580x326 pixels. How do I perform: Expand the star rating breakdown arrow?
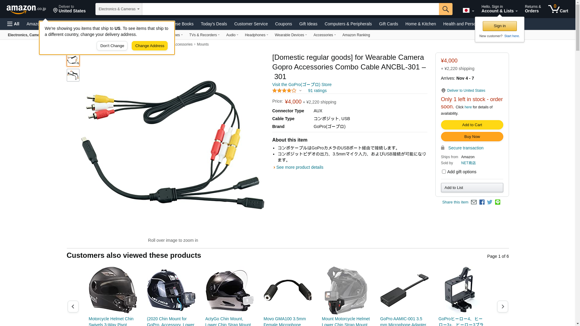(300, 91)
